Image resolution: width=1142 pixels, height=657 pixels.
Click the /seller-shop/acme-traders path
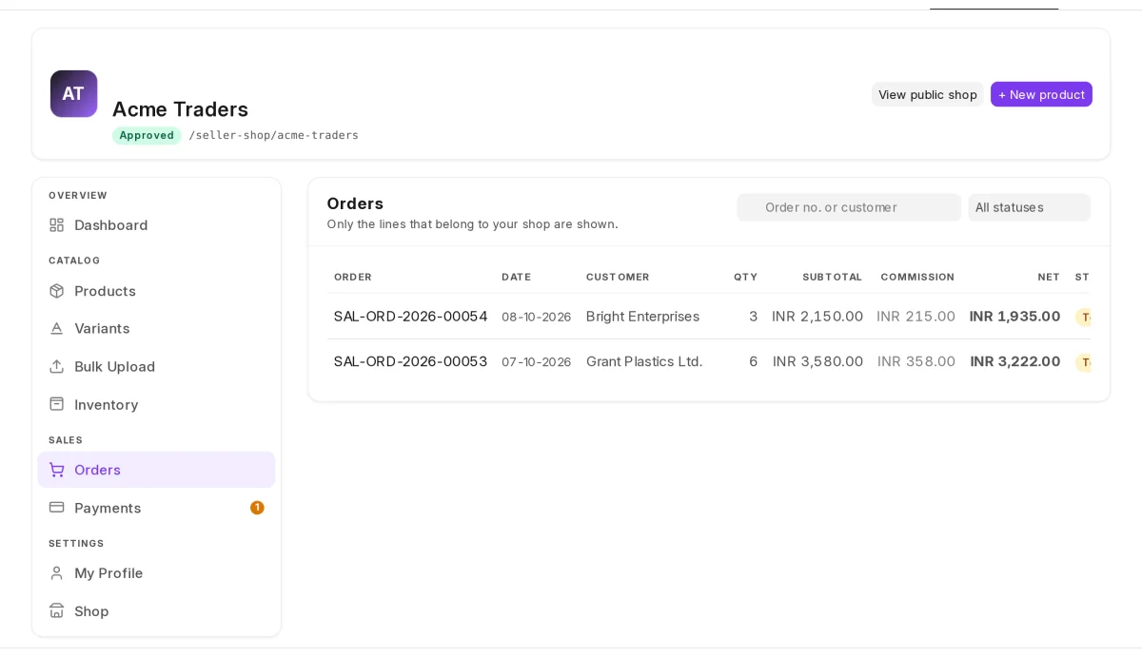[x=273, y=135]
